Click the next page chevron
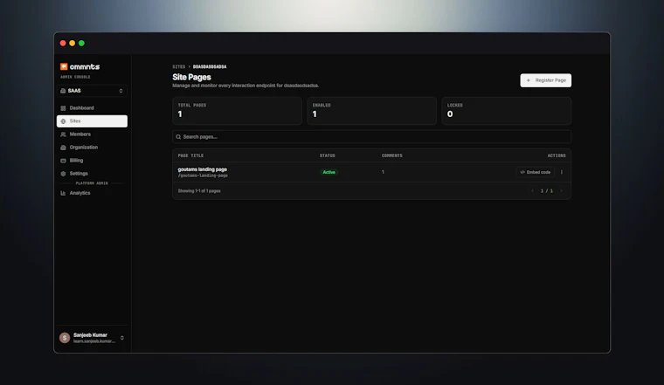664x385 pixels. (x=562, y=191)
